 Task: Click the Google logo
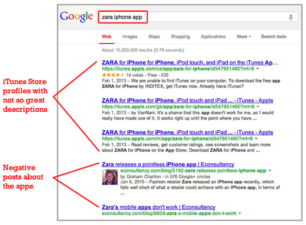[x=76, y=17]
